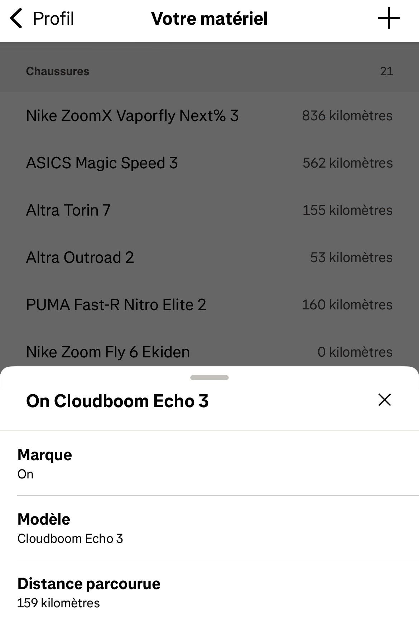The height and width of the screenshot is (636, 419).
Task: Tap the Votre matériel page title
Action: 209,19
